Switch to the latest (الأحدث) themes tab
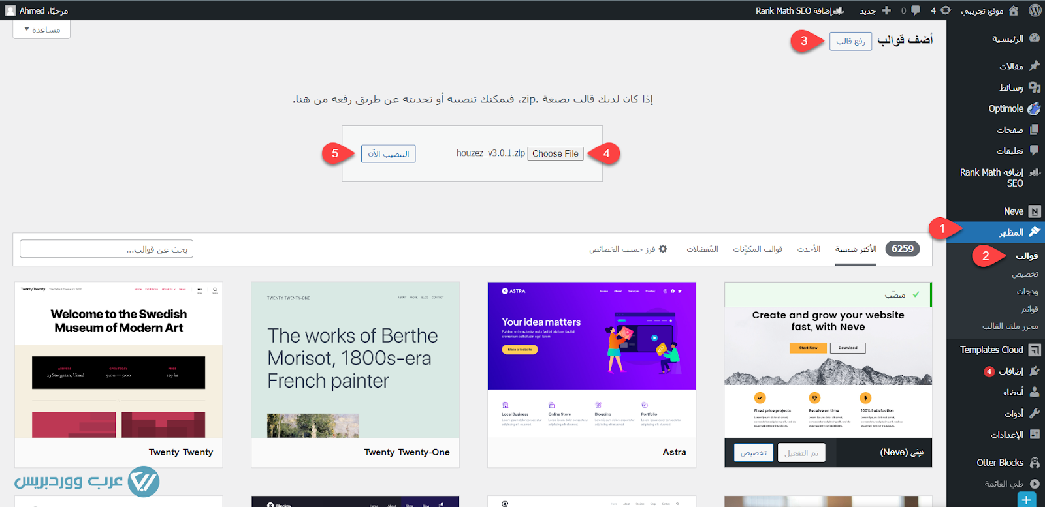This screenshot has width=1045, height=507. click(x=809, y=249)
